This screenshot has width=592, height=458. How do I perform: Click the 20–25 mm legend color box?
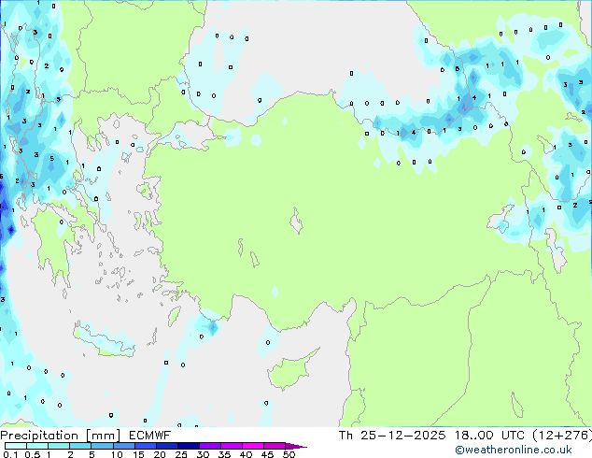pyautogui.click(x=167, y=446)
